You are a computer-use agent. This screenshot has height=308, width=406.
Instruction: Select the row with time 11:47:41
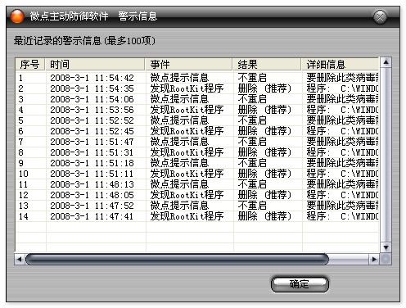tap(197, 216)
